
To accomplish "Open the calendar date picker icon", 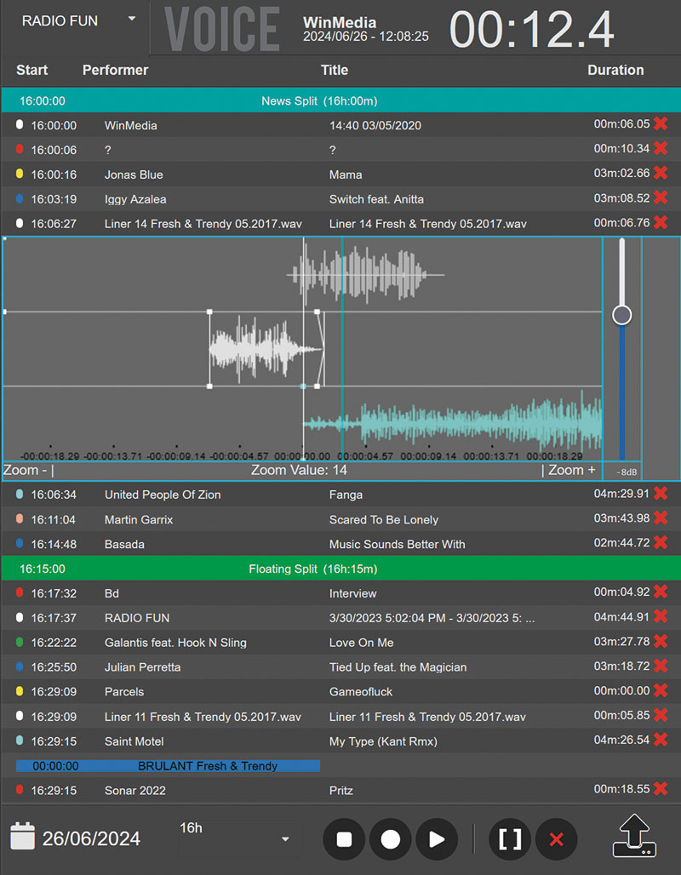I will pos(23,838).
